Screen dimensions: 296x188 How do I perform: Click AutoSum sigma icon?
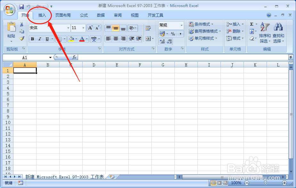(x=252, y=24)
